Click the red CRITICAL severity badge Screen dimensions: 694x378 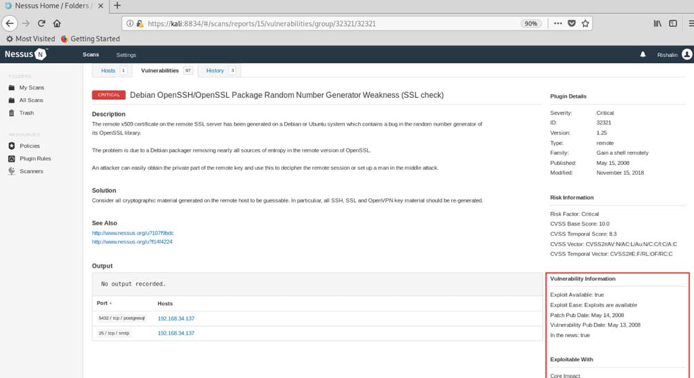(x=108, y=95)
